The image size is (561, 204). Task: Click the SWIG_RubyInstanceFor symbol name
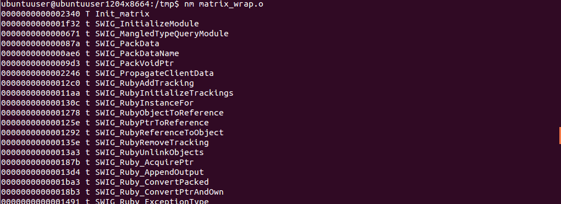click(x=145, y=103)
